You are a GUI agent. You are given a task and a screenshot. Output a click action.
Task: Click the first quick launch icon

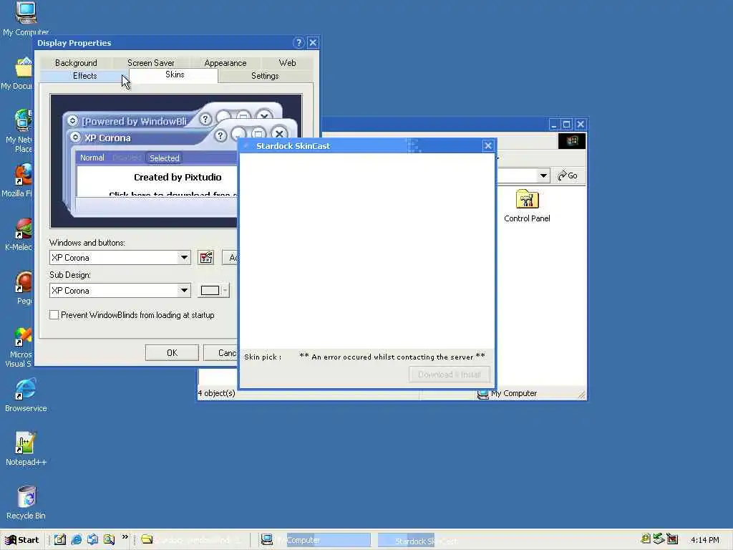(x=60, y=539)
